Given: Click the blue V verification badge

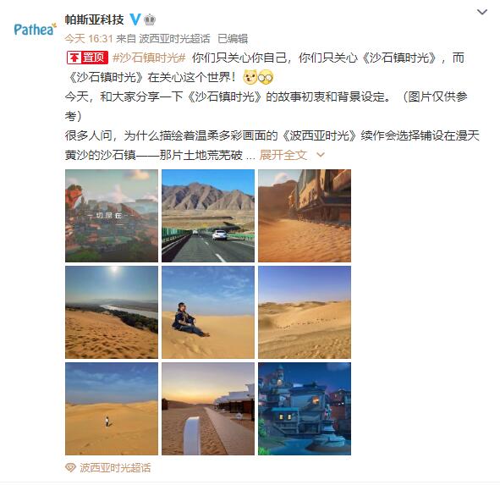Looking at the screenshot, I should click(x=135, y=19).
